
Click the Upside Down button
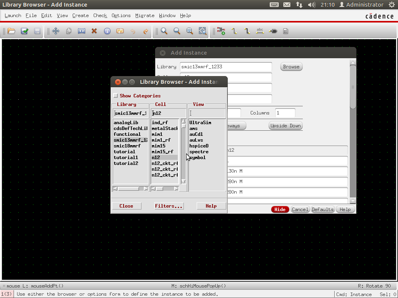click(x=285, y=126)
